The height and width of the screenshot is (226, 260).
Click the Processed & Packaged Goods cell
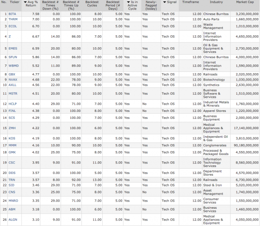(216, 152)
